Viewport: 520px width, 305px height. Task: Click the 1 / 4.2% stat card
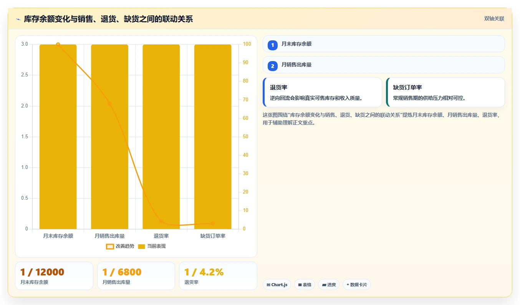(x=218, y=276)
